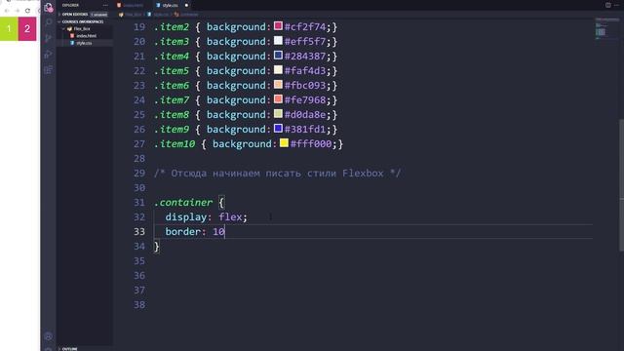Screen dimensions: 624x351
Task: Click the 'border' property on line 33
Action: tap(183, 232)
